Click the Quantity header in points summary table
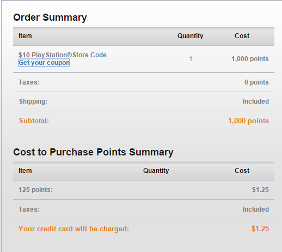 tap(156, 171)
